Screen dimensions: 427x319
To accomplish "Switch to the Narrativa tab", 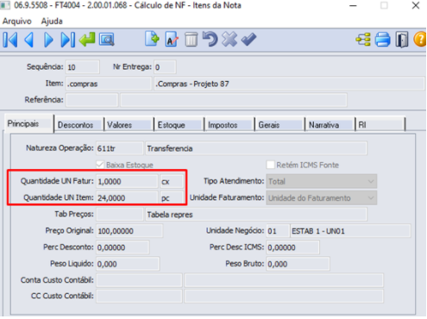I will click(x=330, y=125).
